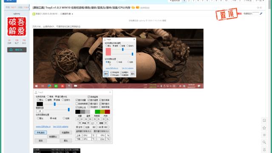Click the green swatch in the color bar

97,112
